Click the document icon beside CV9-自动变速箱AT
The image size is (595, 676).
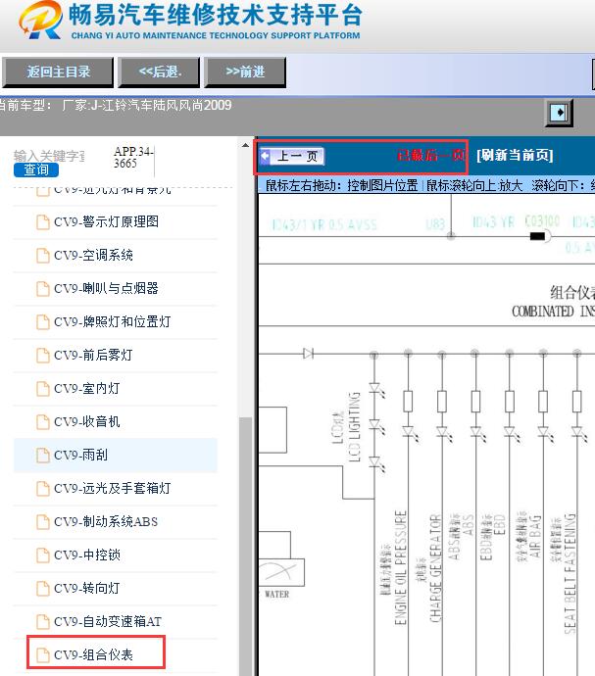(42, 622)
